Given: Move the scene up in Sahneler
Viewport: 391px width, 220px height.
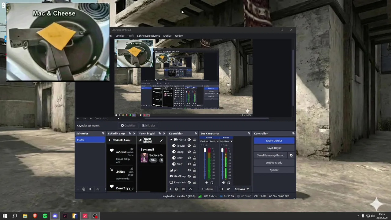Looking at the screenshot, I should 98,189.
